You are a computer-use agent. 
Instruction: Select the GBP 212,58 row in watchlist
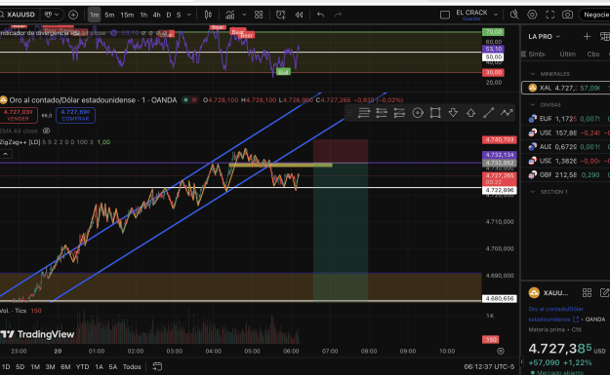click(x=566, y=175)
